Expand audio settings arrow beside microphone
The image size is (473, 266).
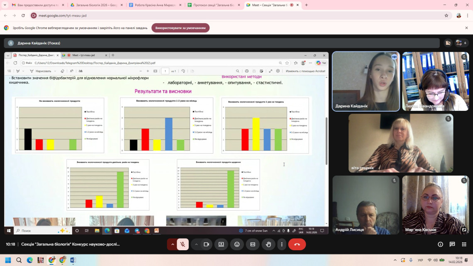tap(173, 244)
